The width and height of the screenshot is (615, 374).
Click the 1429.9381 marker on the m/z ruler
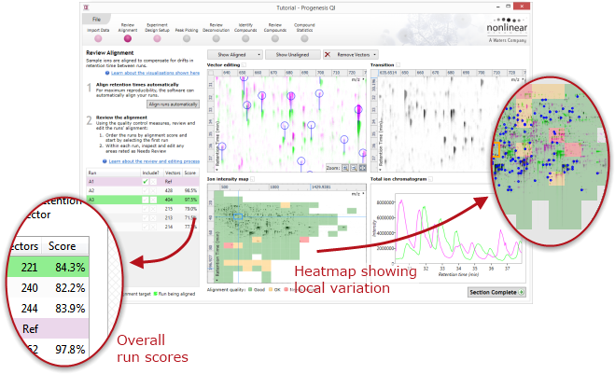320,187
